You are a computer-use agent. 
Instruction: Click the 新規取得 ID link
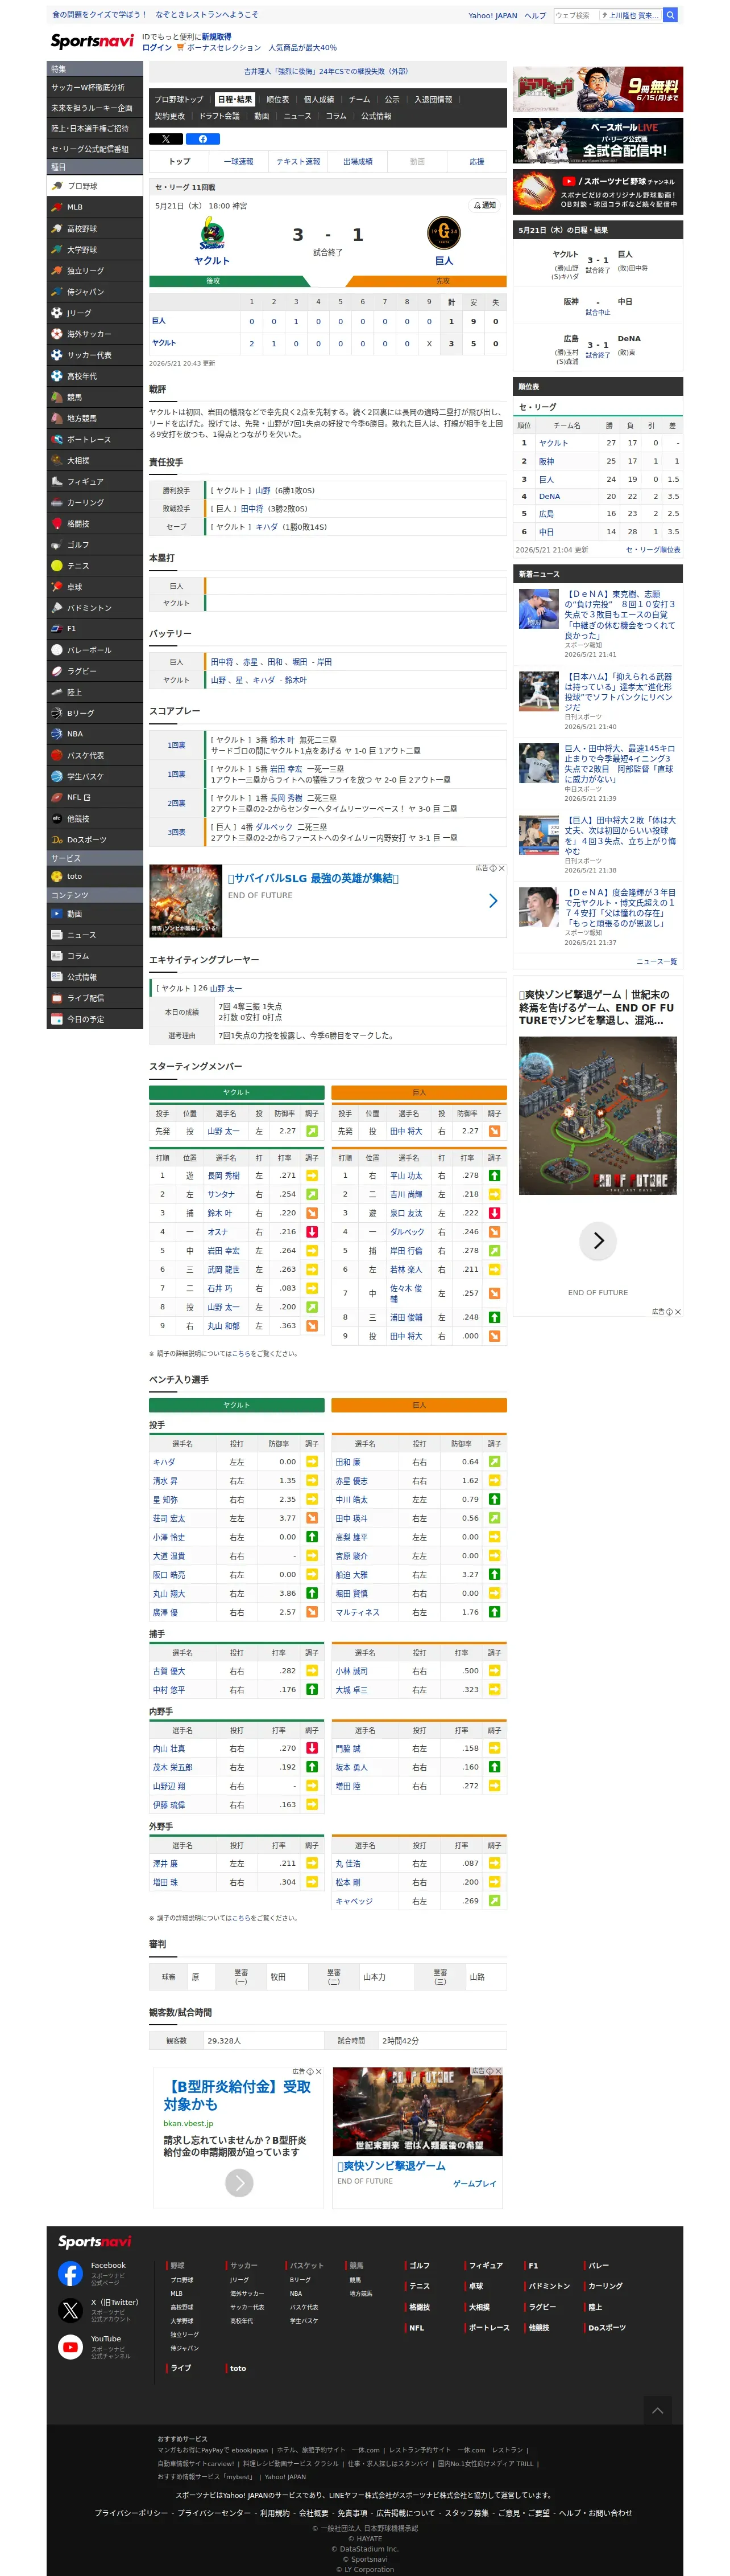click(x=217, y=37)
